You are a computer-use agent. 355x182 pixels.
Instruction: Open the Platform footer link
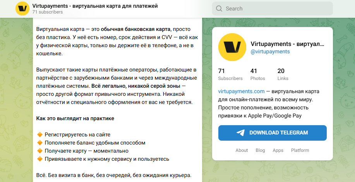300,150
